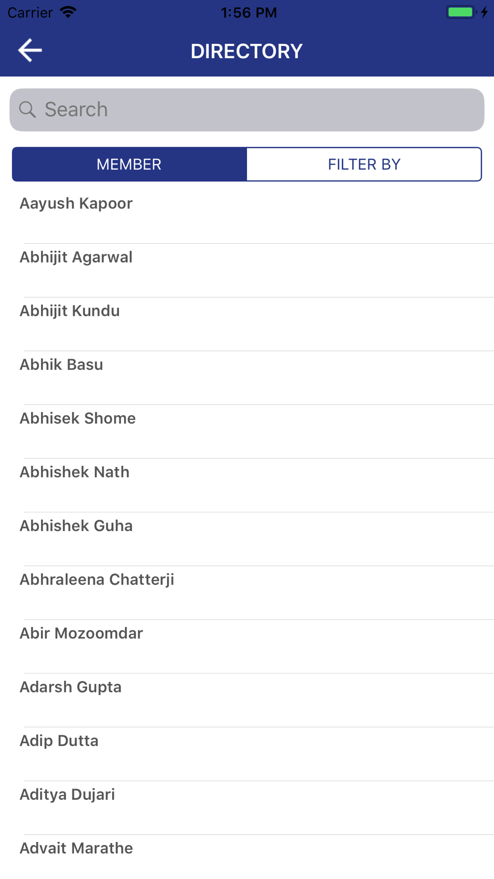Select Abhijit Agarwal from the list
This screenshot has width=494, height=879.
[247, 270]
